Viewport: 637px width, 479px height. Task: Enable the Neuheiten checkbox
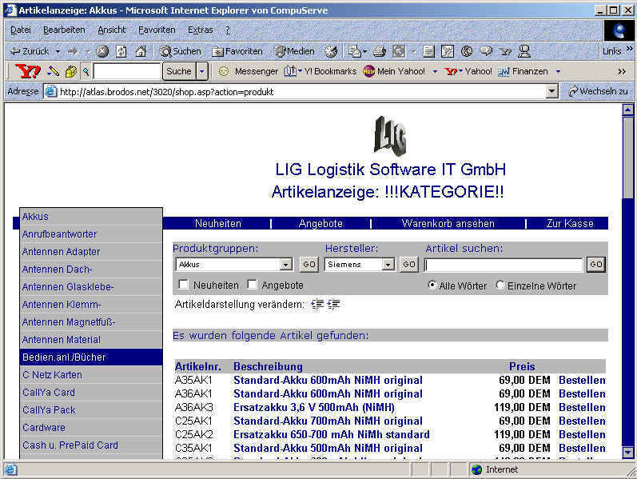coord(184,285)
